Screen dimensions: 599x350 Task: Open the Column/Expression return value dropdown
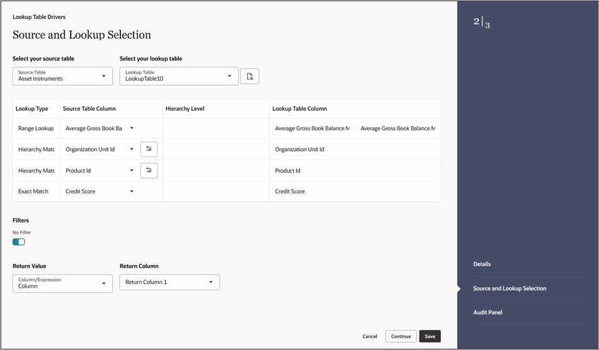coord(62,283)
